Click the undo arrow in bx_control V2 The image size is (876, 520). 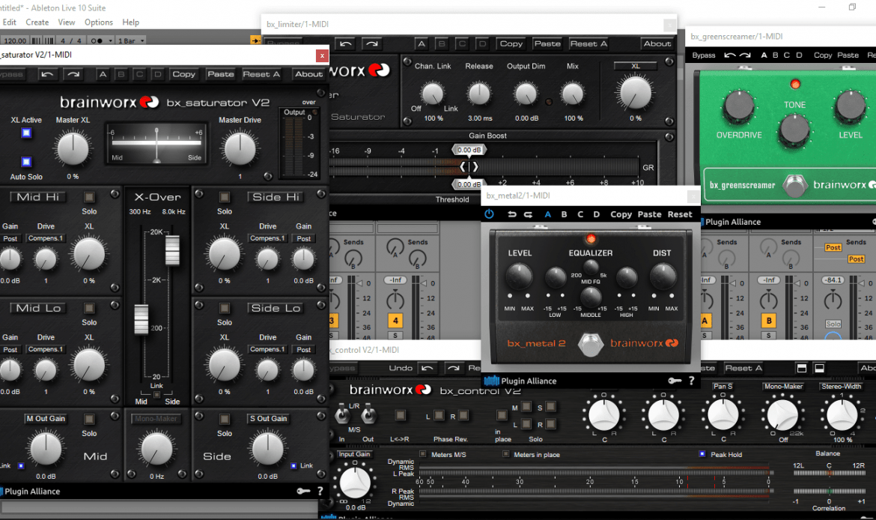428,368
